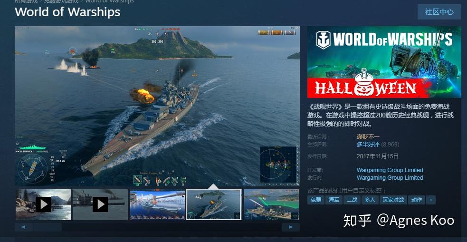Open the 海军 tag
The width and height of the screenshot is (467, 242).
click(x=334, y=200)
